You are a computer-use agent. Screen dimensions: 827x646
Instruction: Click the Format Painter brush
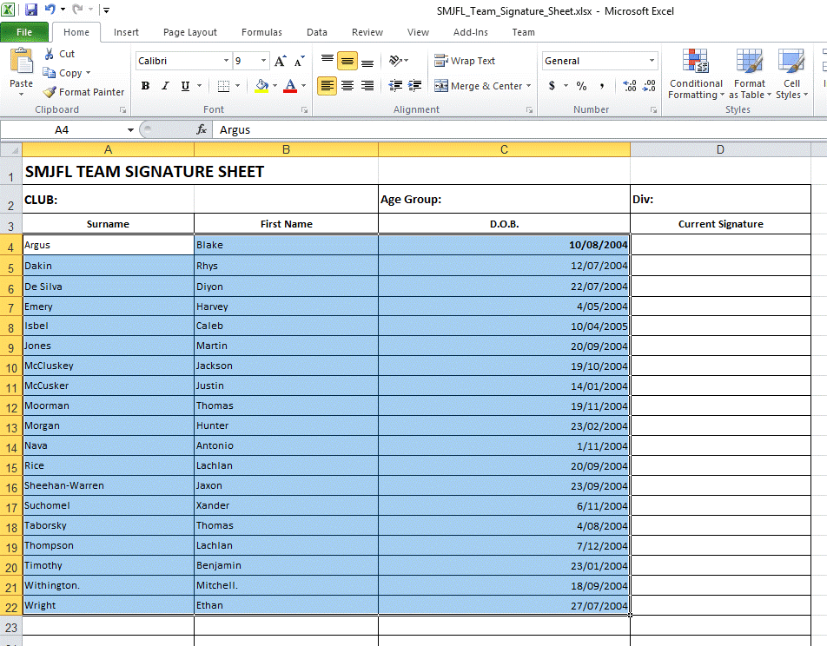pos(50,92)
